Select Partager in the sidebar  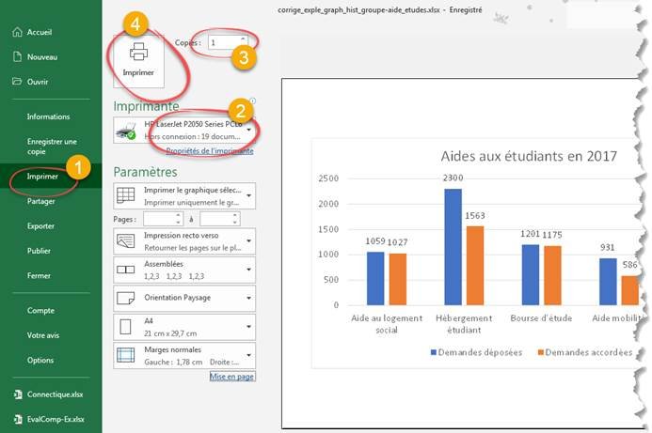40,201
